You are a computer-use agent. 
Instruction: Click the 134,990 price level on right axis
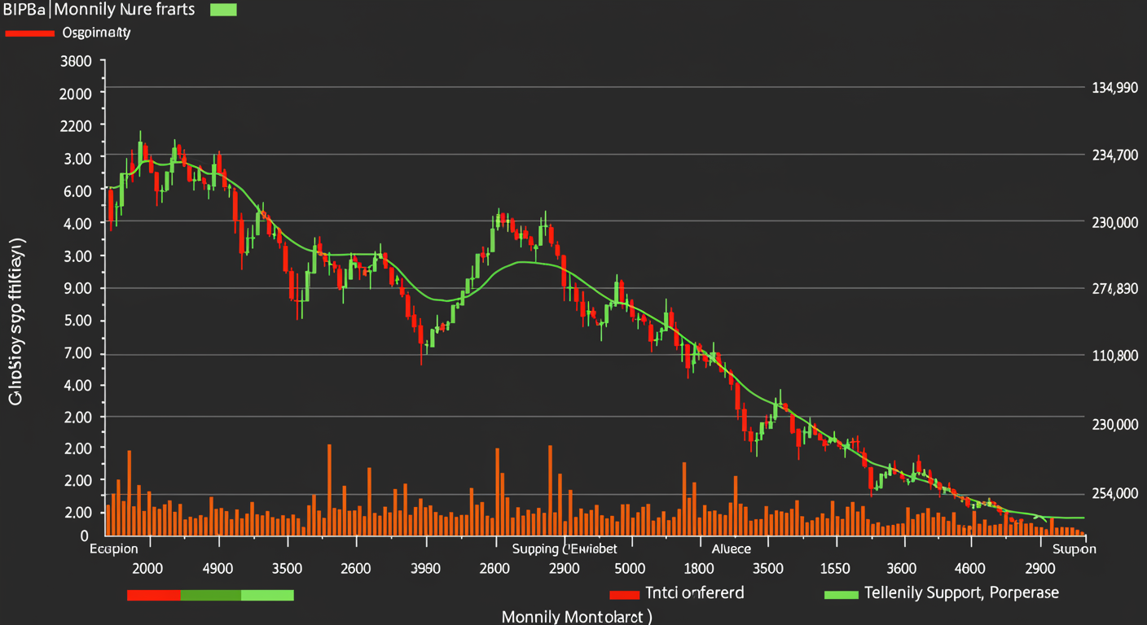[x=1113, y=87]
